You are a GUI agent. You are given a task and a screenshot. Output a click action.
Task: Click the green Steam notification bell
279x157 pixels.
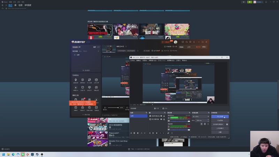click(250, 2)
